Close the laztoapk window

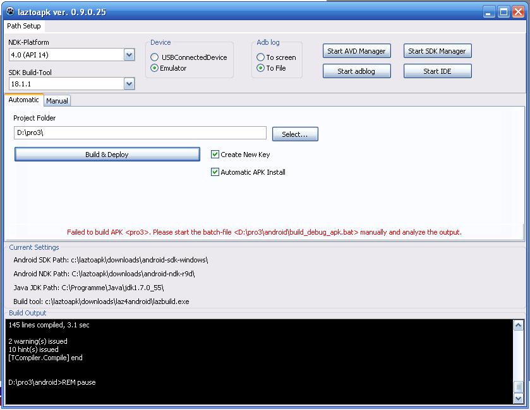point(518,11)
